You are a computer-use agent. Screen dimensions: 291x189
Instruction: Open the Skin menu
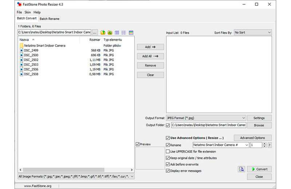pyautogui.click(x=28, y=12)
